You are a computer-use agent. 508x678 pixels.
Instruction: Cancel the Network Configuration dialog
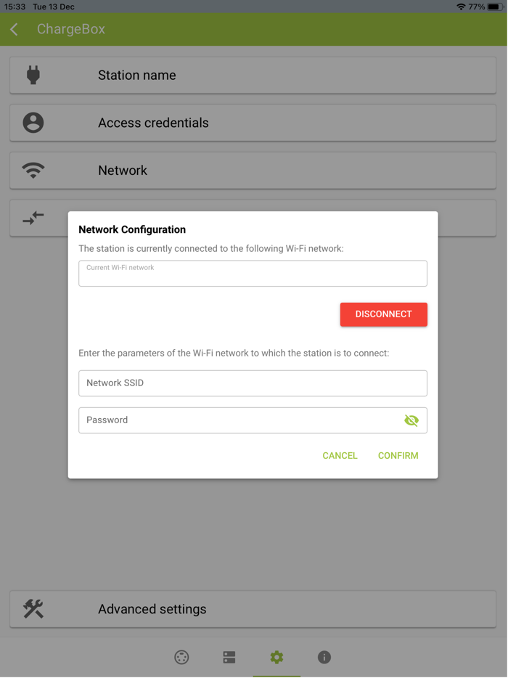[340, 456]
